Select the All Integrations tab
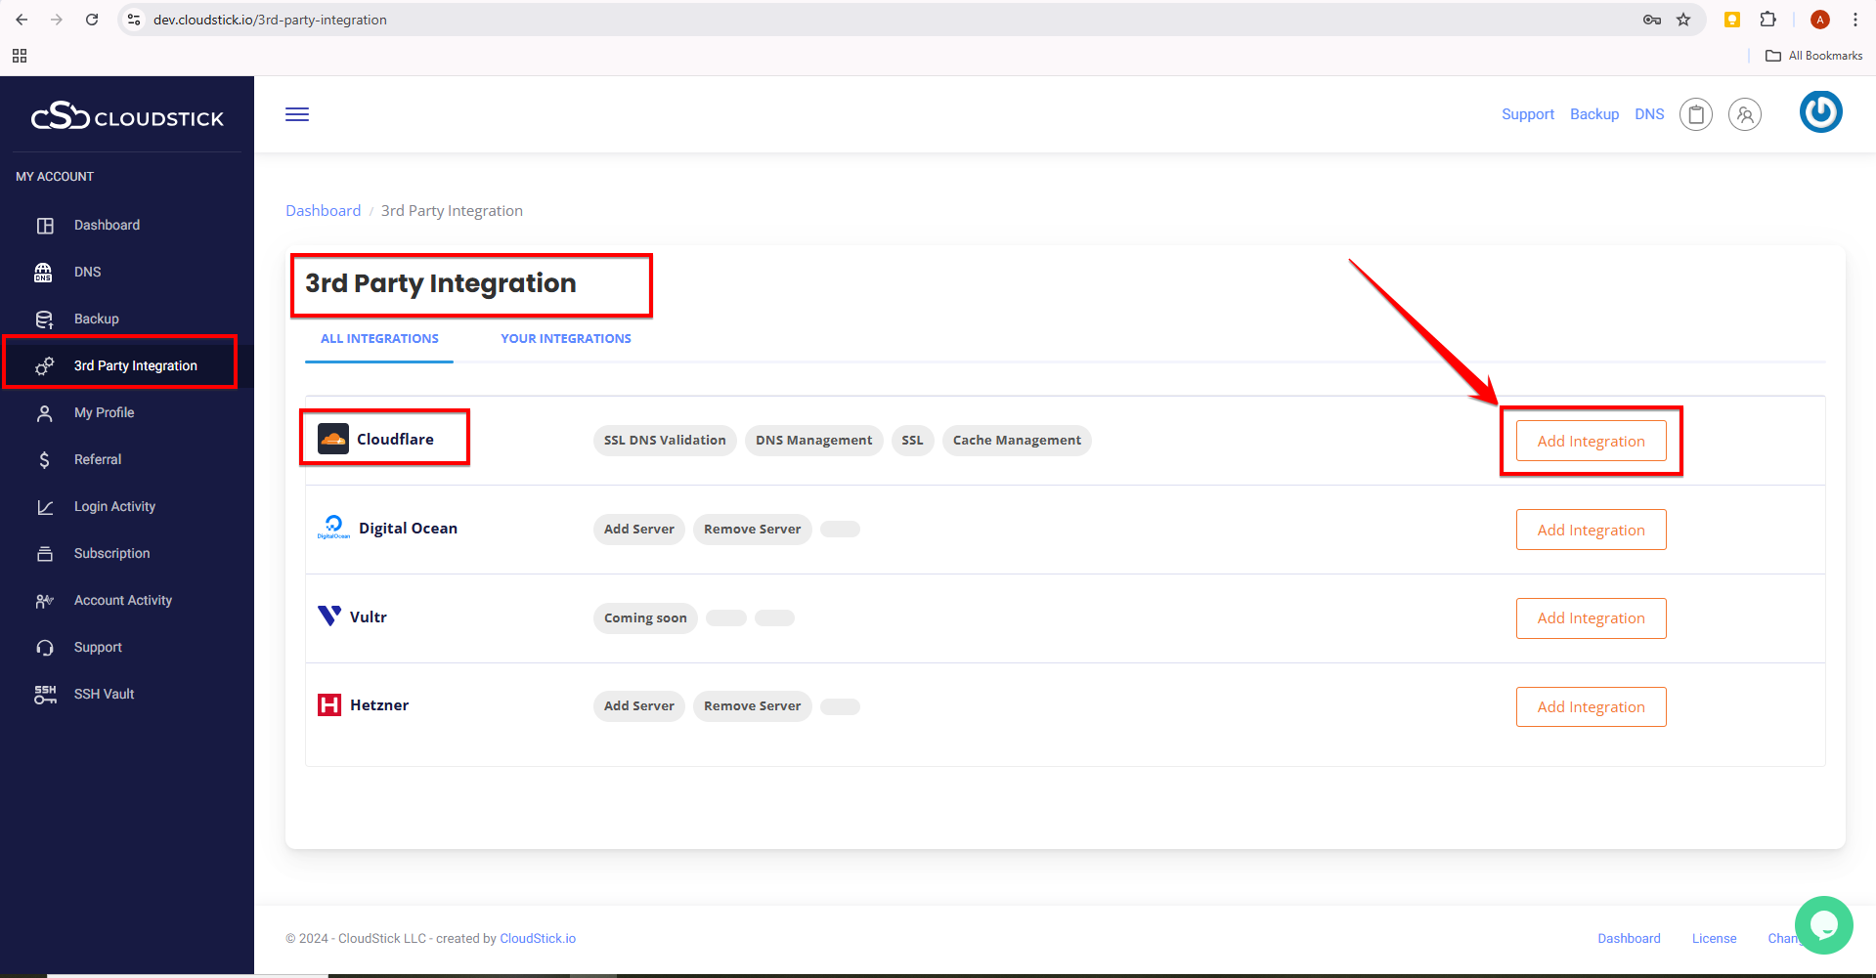 pos(379,339)
